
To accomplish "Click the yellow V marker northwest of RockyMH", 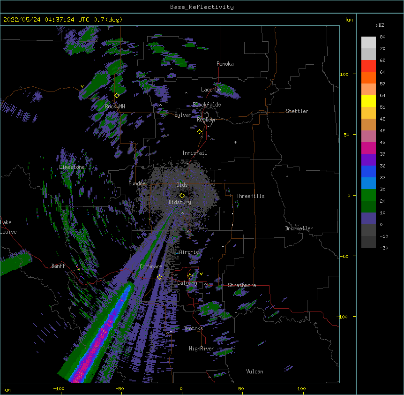I will (x=82, y=86).
